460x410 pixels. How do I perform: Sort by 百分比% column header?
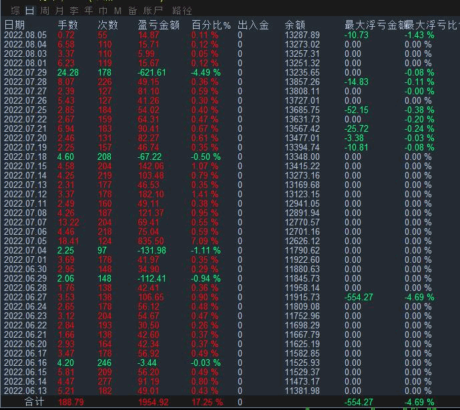point(211,25)
